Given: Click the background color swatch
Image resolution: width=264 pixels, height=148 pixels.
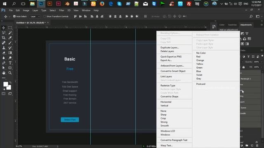Looking at the screenshot, I should pyautogui.click(x=9, y=88).
